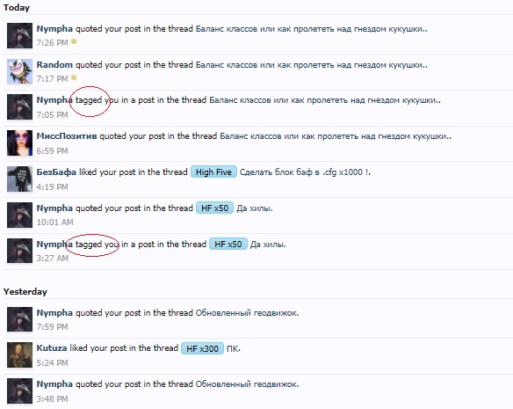Open Nympha's avatar beside 3:48 PM alert

tap(19, 391)
